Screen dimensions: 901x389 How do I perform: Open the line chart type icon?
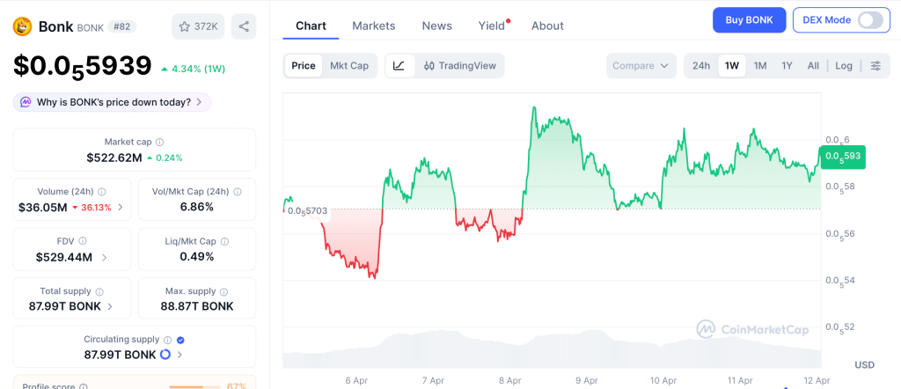point(399,65)
